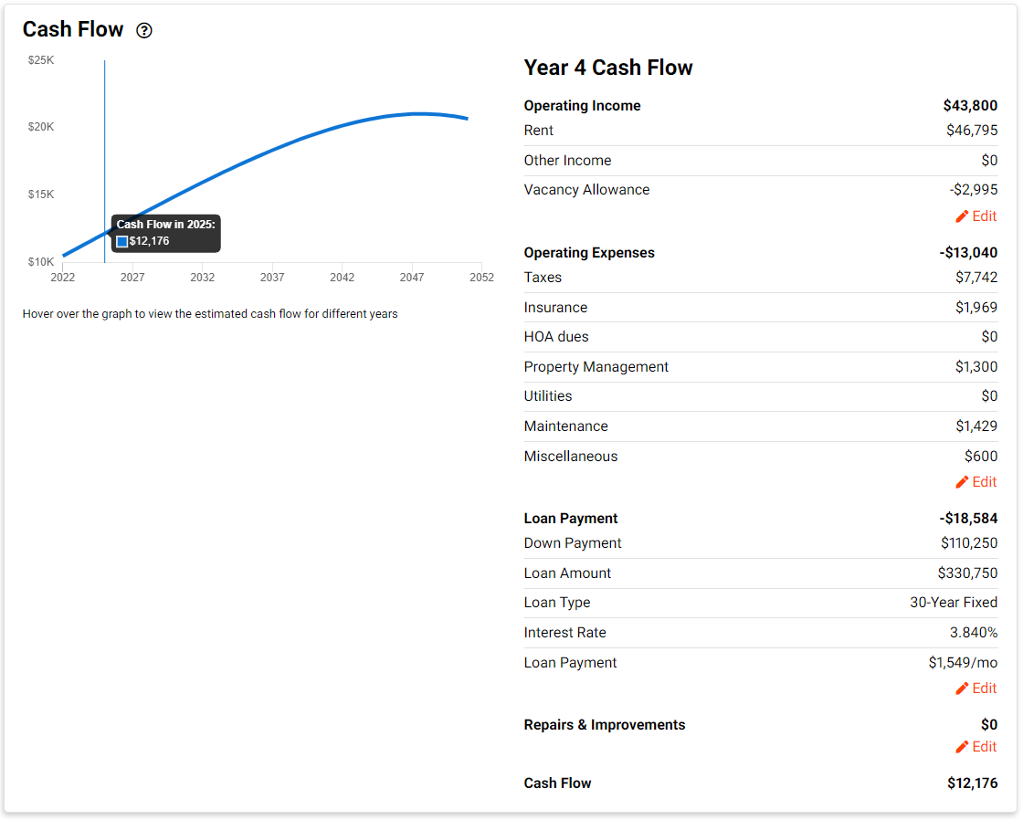Edit the Operating Expenses section
Image resolution: width=1023 pixels, height=820 pixels.
coord(976,482)
